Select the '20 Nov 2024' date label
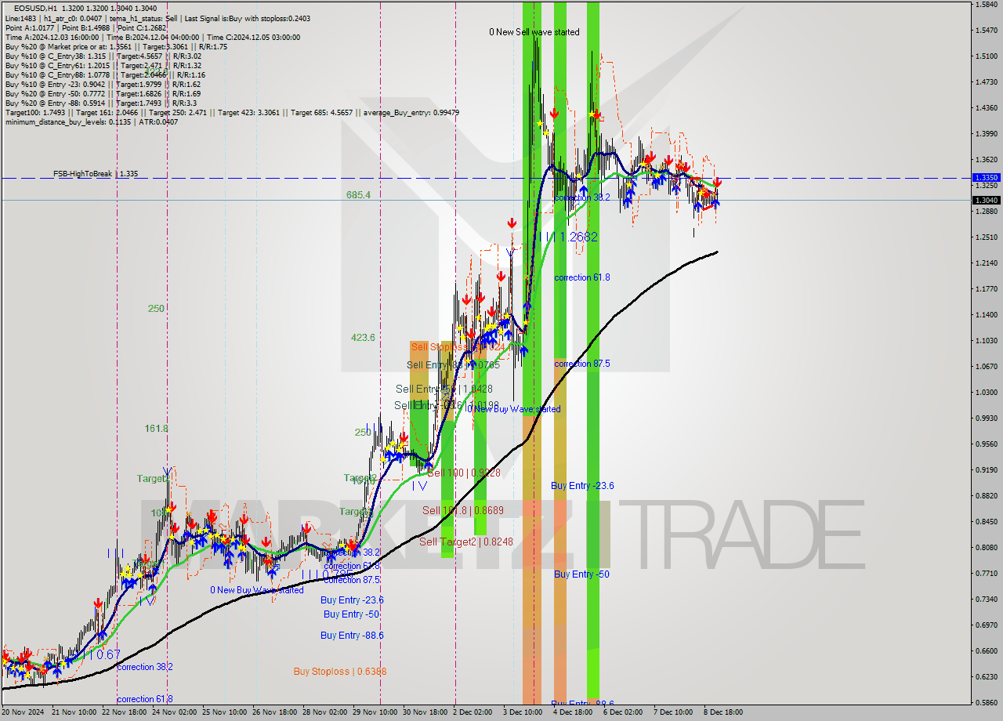 [x=24, y=713]
